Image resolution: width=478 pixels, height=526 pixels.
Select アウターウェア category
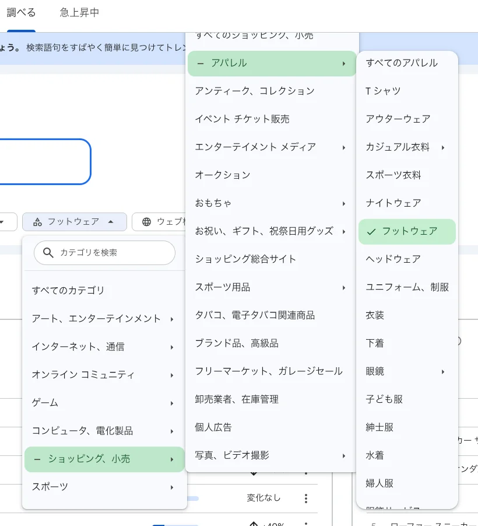pyautogui.click(x=407, y=119)
